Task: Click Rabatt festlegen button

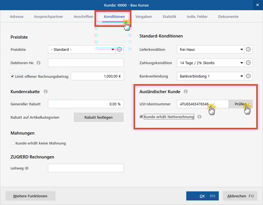Action: pos(99,117)
